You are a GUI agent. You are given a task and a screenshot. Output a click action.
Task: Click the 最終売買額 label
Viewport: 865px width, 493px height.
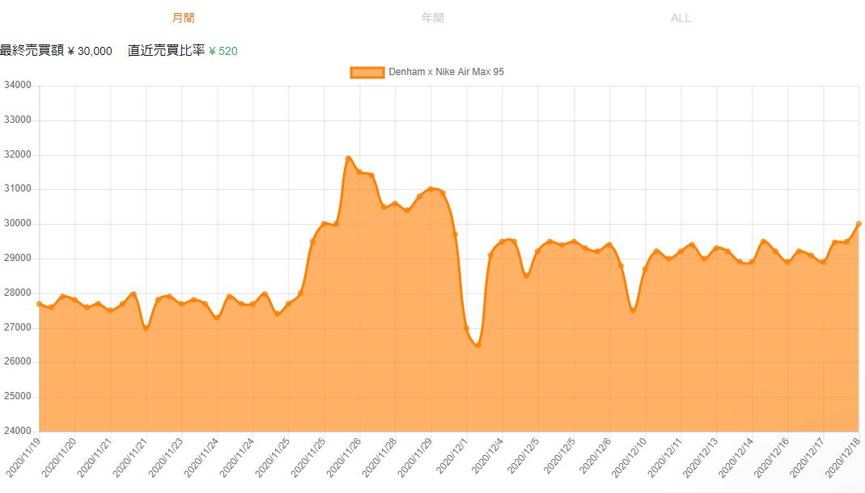pyautogui.click(x=32, y=51)
